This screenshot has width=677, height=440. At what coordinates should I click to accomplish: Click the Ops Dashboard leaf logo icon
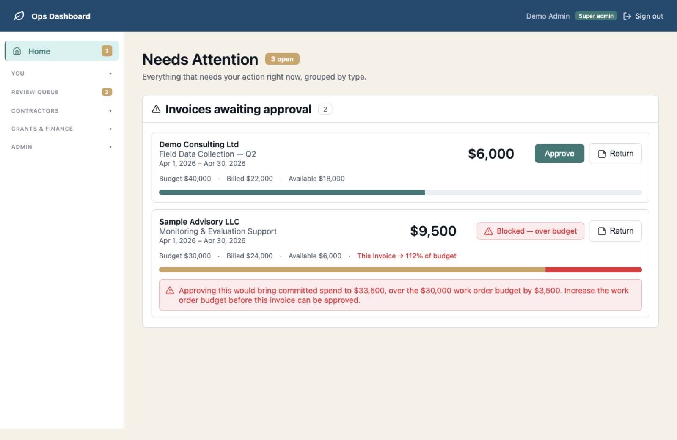tap(19, 16)
